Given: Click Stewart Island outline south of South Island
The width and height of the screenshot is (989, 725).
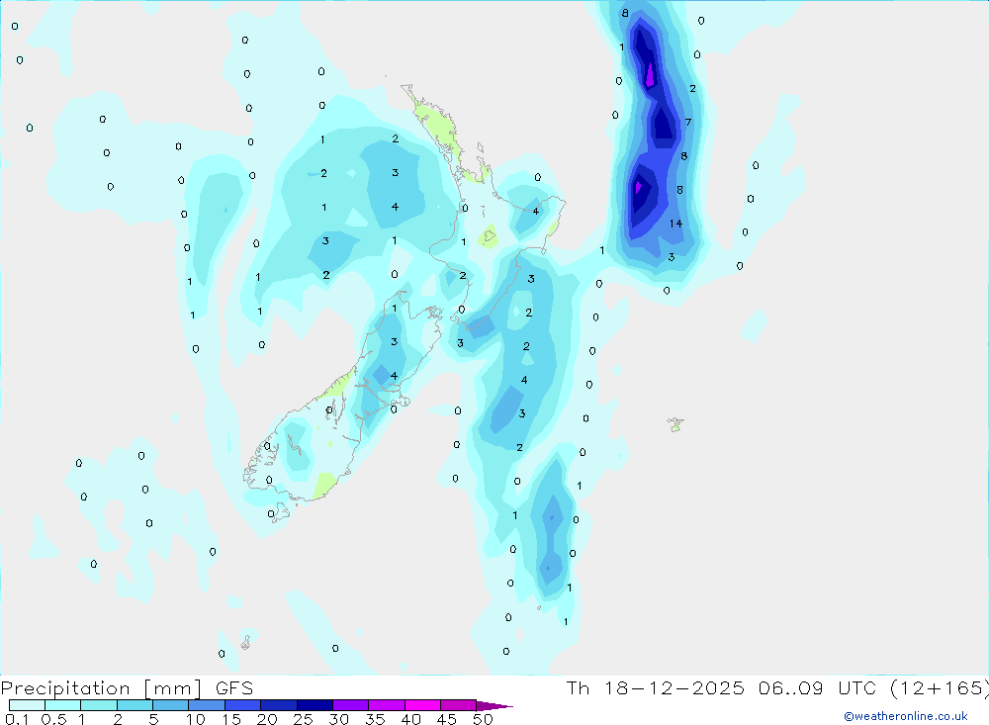Looking at the screenshot, I should click(280, 511).
